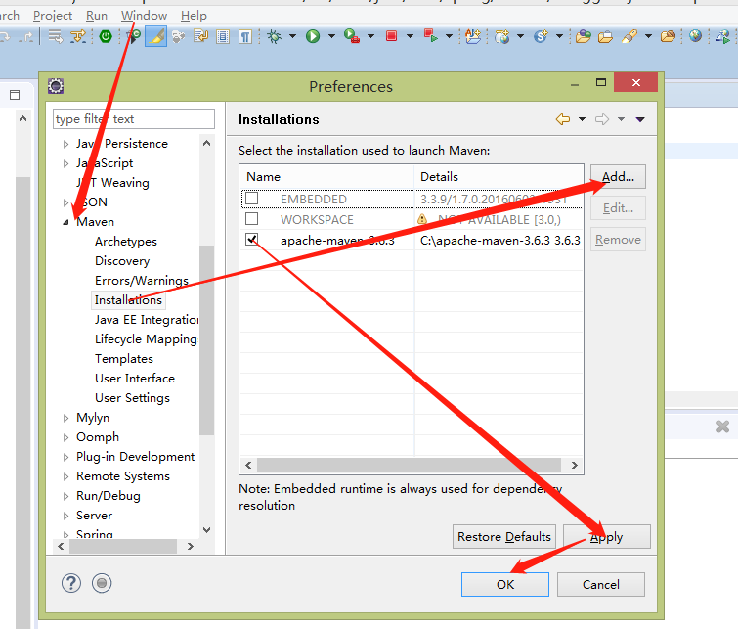Click the preferences tree vertical scrollbar thumb
The image size is (738, 629).
[x=206, y=339]
